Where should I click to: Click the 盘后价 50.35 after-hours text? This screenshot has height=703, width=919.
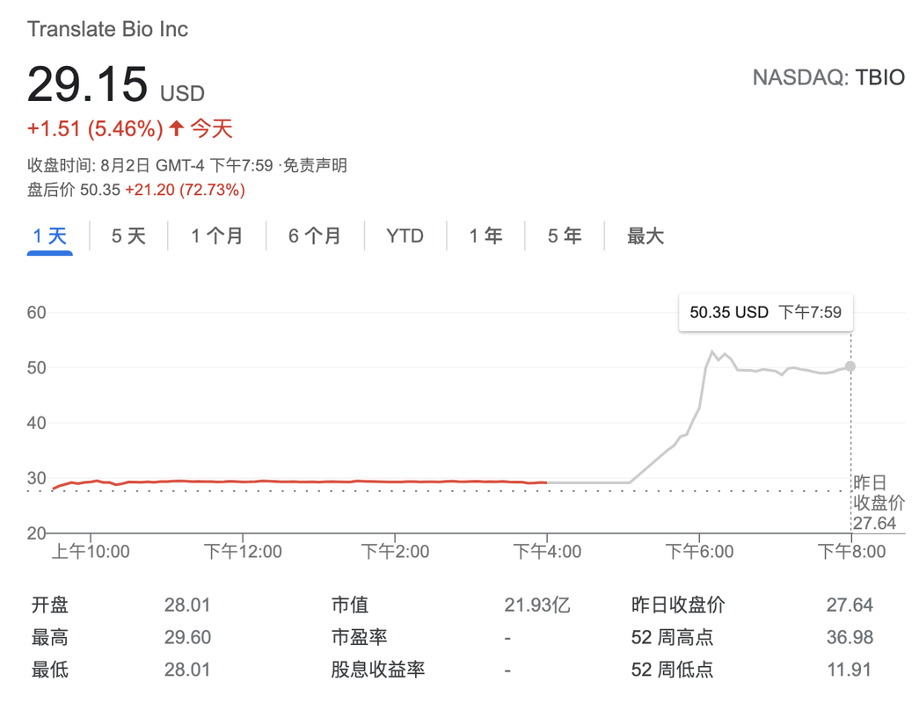tap(74, 190)
